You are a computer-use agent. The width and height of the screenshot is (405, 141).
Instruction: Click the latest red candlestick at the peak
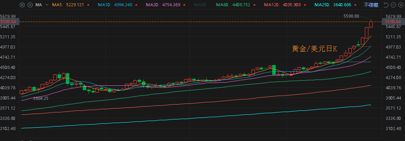(x=371, y=24)
